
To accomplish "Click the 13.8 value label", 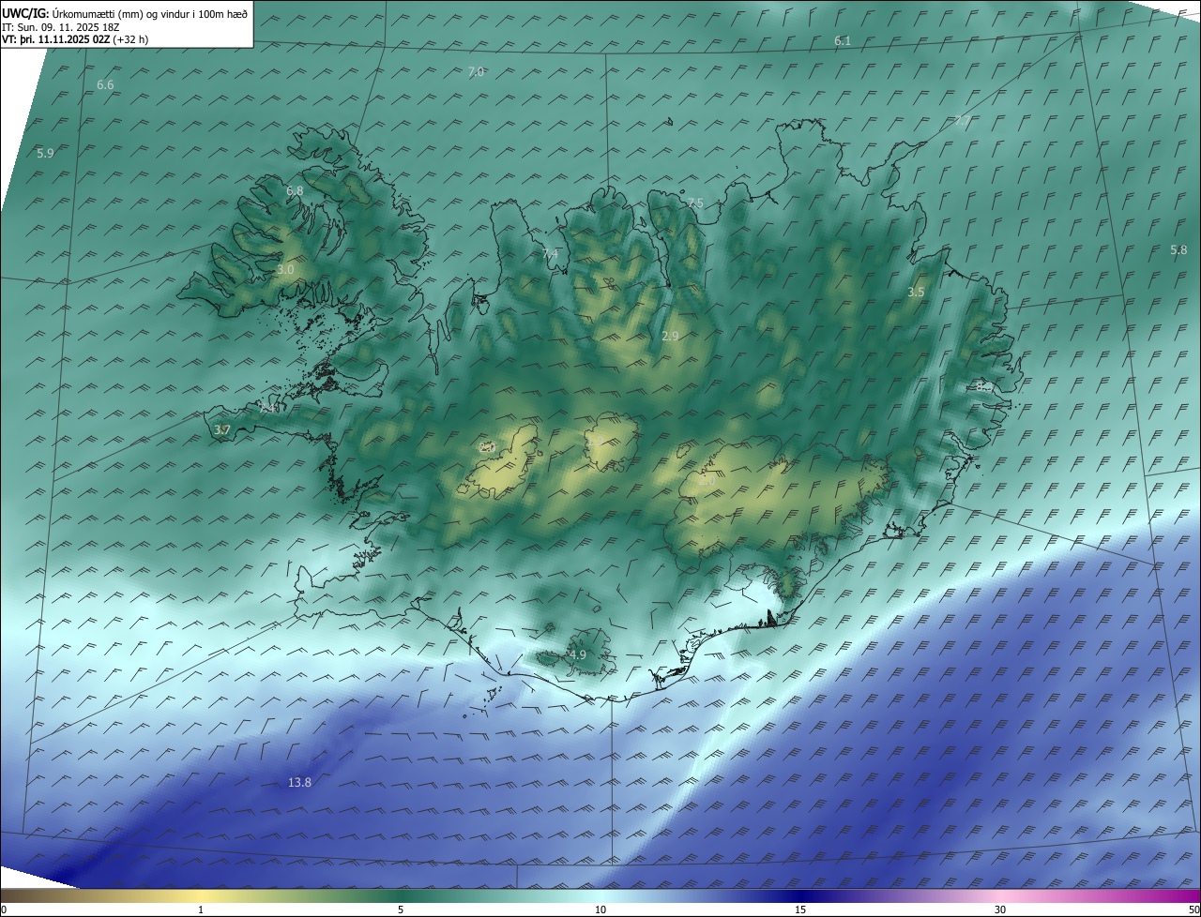I will pos(299,783).
